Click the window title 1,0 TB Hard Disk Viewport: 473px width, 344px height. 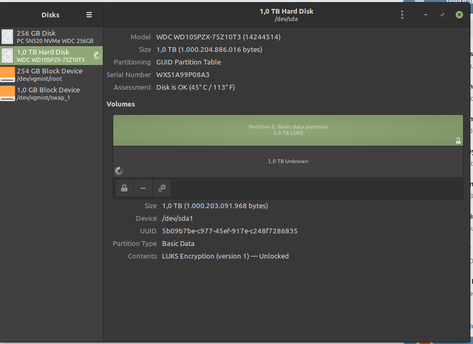coord(286,11)
